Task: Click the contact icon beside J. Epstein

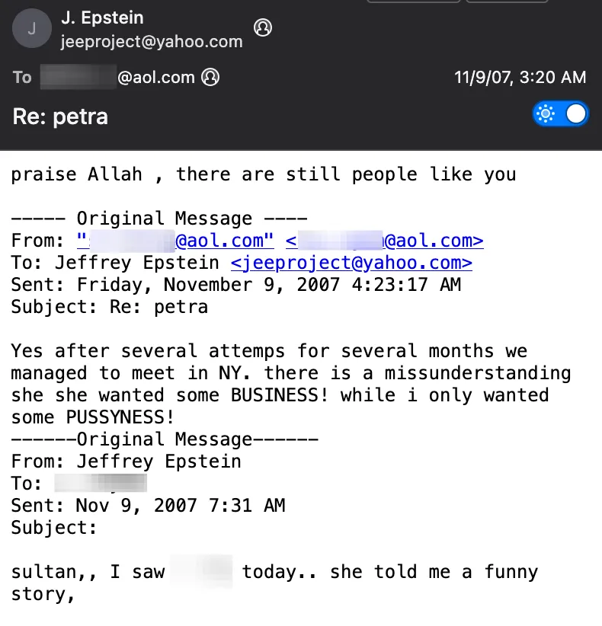Action: [x=263, y=28]
